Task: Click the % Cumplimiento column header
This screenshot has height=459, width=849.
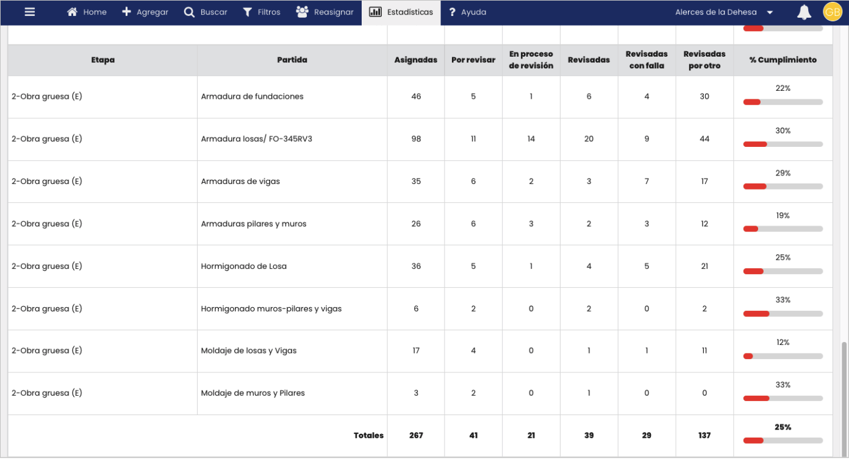Action: 783,60
